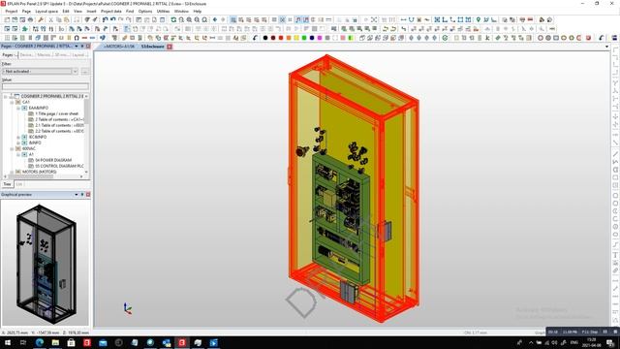Click the Cut scissors icon
Screen dimensions: 620x349
(51, 19)
